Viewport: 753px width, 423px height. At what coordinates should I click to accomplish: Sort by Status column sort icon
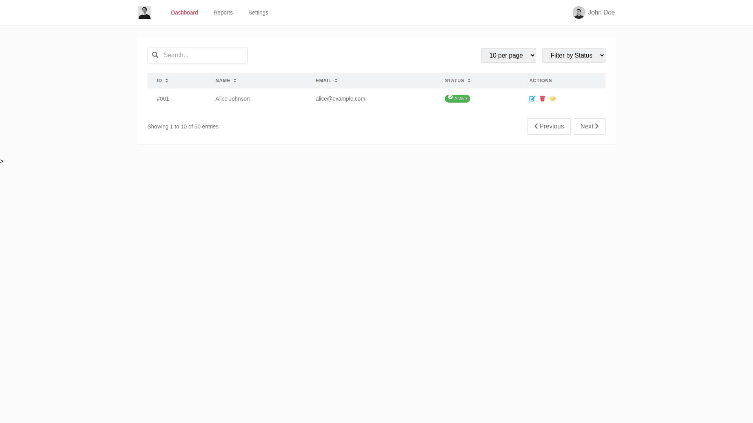click(469, 81)
